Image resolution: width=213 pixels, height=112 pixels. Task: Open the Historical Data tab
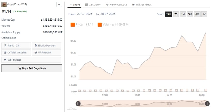[x=116, y=5]
